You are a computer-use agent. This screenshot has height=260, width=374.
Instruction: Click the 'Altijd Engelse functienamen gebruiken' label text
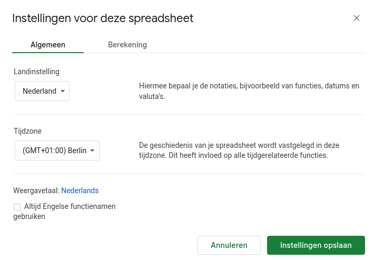70,207
